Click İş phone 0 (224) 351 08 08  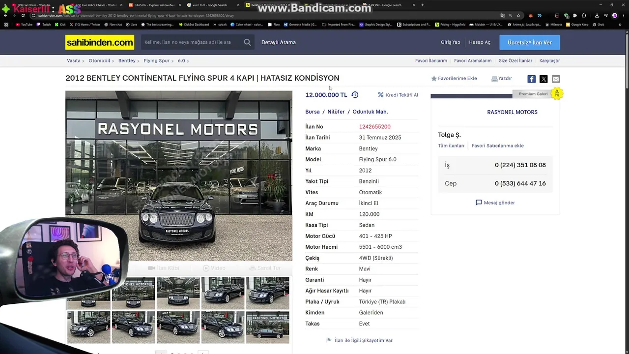coord(520,165)
